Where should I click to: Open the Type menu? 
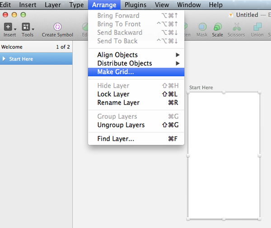pos(76,5)
